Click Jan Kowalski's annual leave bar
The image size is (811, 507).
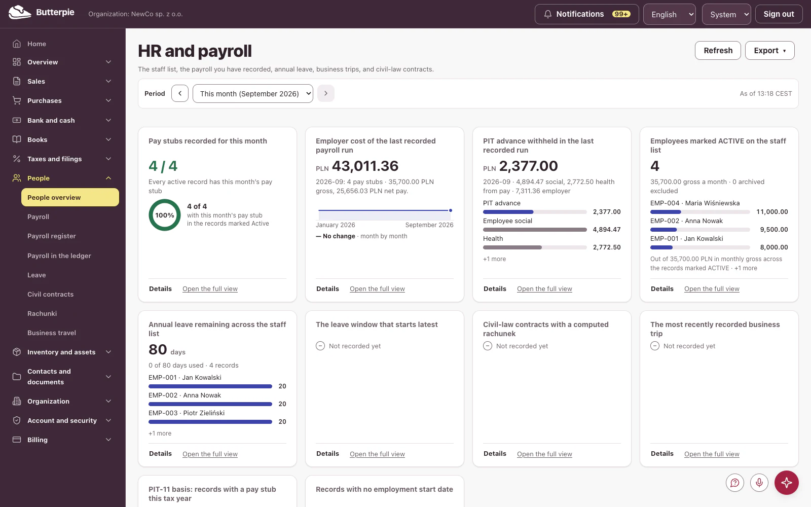tap(210, 386)
